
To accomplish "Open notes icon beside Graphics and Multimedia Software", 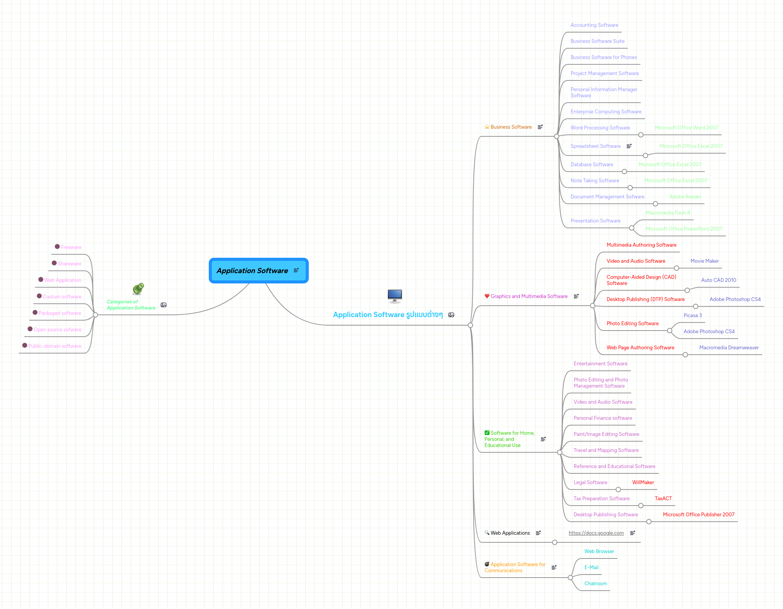I will [x=576, y=296].
